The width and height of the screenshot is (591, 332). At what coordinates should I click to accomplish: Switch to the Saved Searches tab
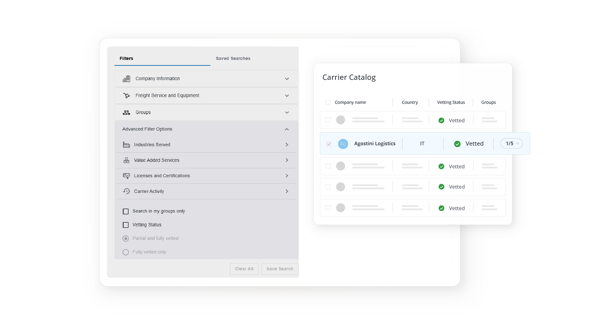[x=233, y=58]
